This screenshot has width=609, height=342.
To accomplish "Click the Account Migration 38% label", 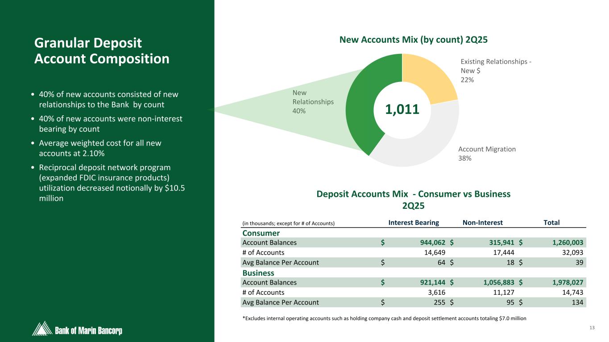I will 487,154.
